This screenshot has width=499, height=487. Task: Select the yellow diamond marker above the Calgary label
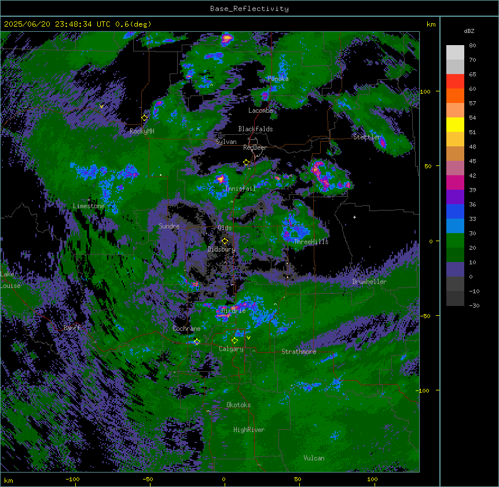click(234, 341)
